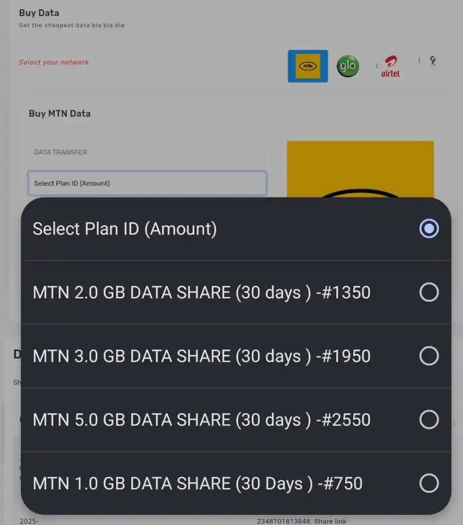The width and height of the screenshot is (463, 525).
Task: Select the radio circle for the #2550 plan
Action: pyautogui.click(x=429, y=420)
